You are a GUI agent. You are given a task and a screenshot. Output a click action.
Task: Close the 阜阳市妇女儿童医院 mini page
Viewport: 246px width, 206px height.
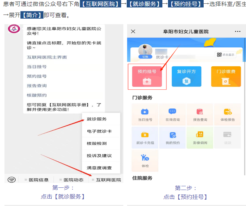click(133, 31)
